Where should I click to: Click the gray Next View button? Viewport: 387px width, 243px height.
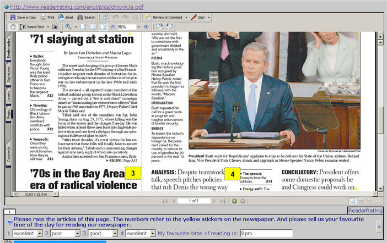(243, 201)
